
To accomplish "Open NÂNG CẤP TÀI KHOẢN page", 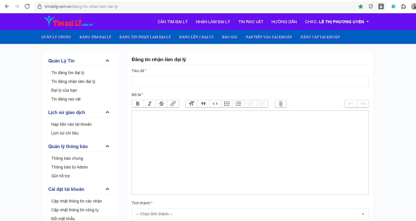I will click(320, 37).
